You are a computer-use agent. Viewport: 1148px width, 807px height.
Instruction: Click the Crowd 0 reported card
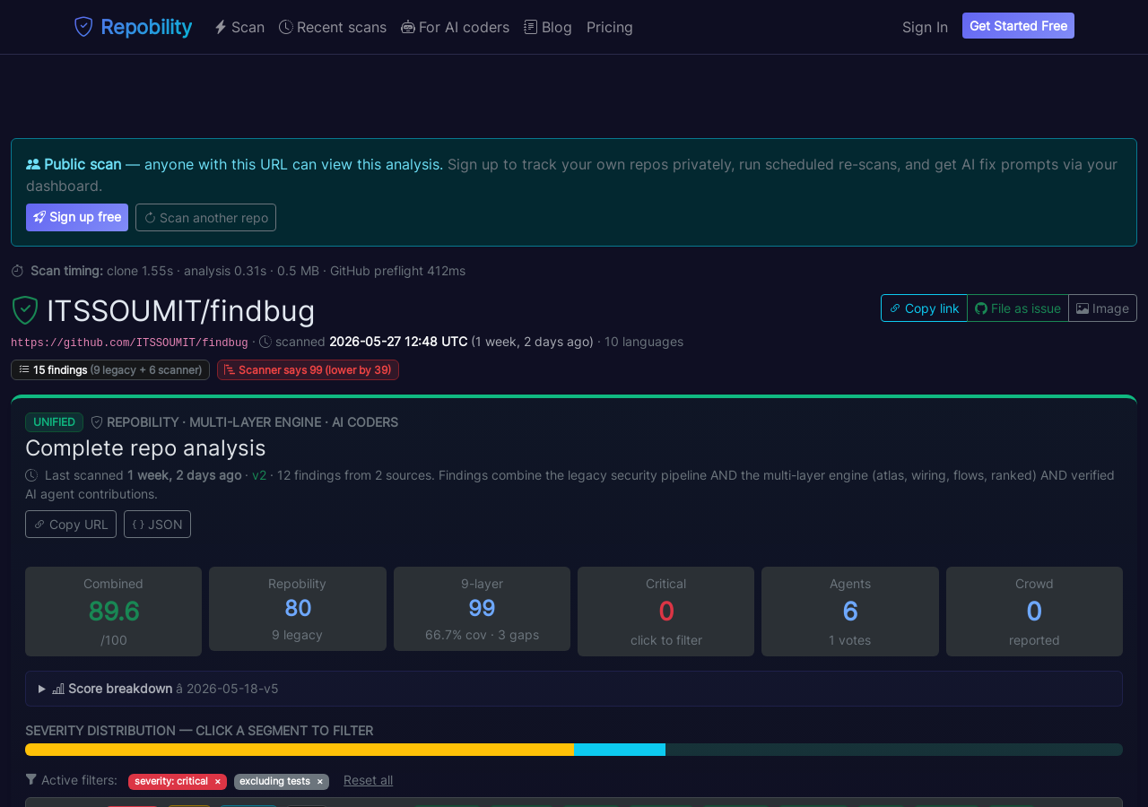point(1034,612)
